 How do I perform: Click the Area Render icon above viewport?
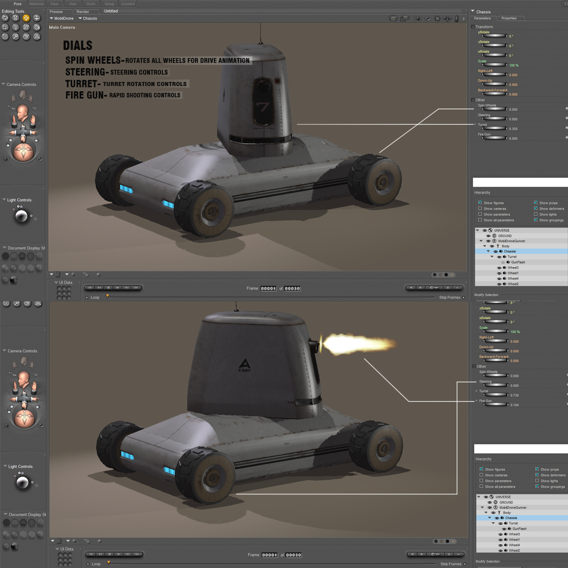404,19
